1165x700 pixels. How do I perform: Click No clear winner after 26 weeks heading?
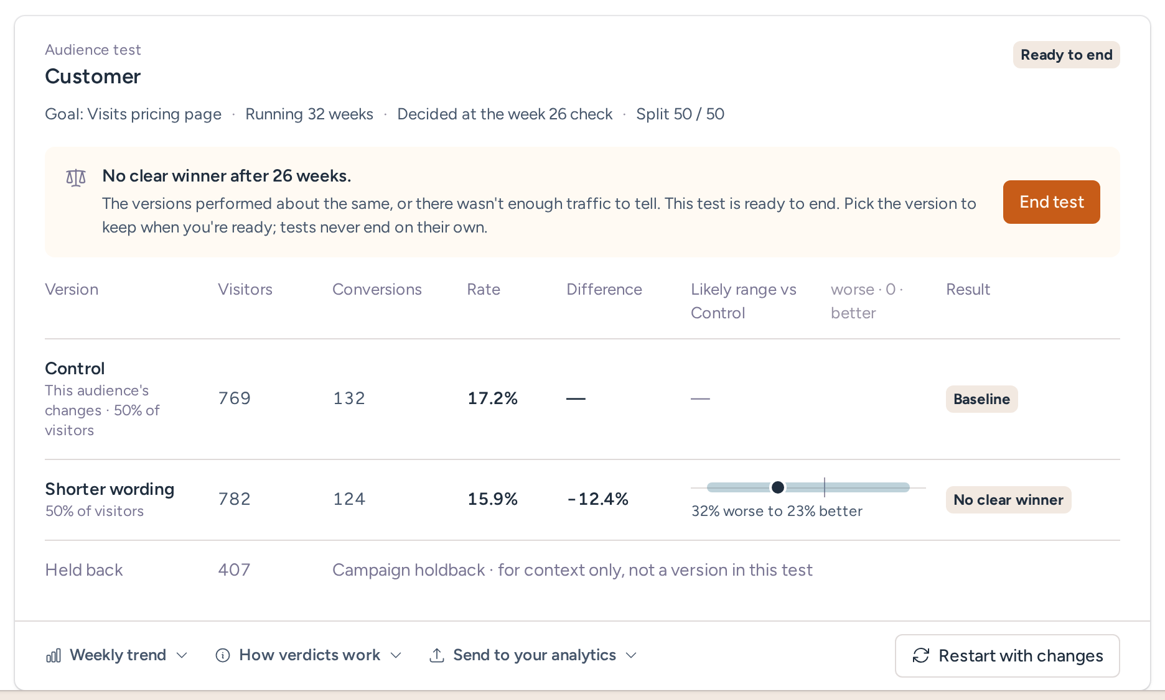tap(227, 176)
